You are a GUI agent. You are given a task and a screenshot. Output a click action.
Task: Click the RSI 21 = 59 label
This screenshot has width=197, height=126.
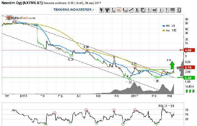pos(166,106)
